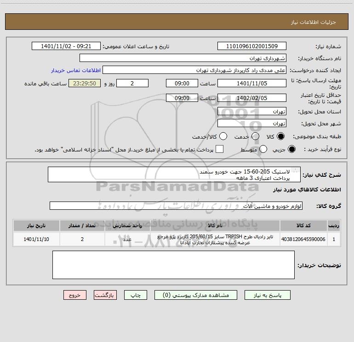This screenshot has height=342, width=354.
Task: Click the استان محل تحویل field
Action: click(x=252, y=111)
